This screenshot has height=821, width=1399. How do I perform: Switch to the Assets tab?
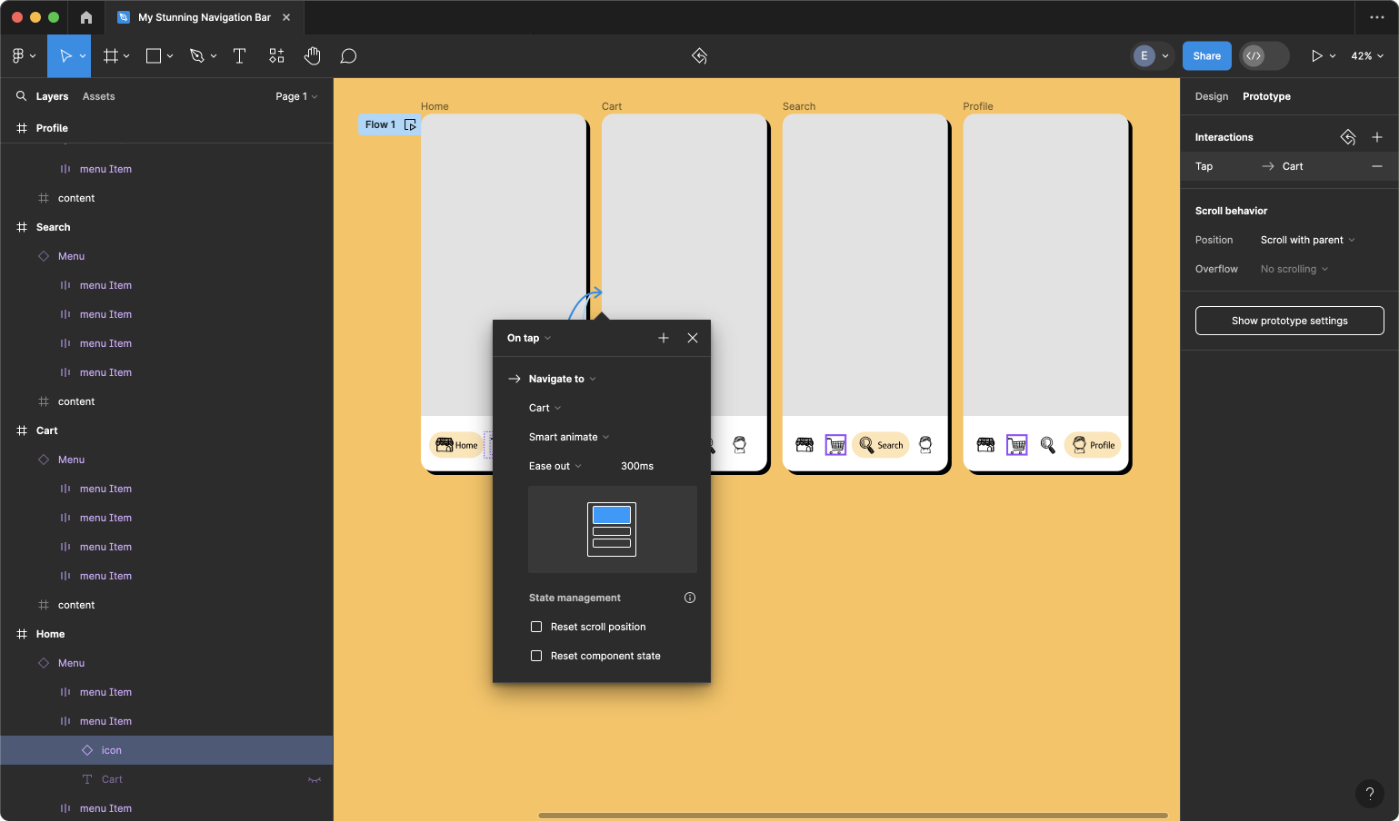pos(98,96)
